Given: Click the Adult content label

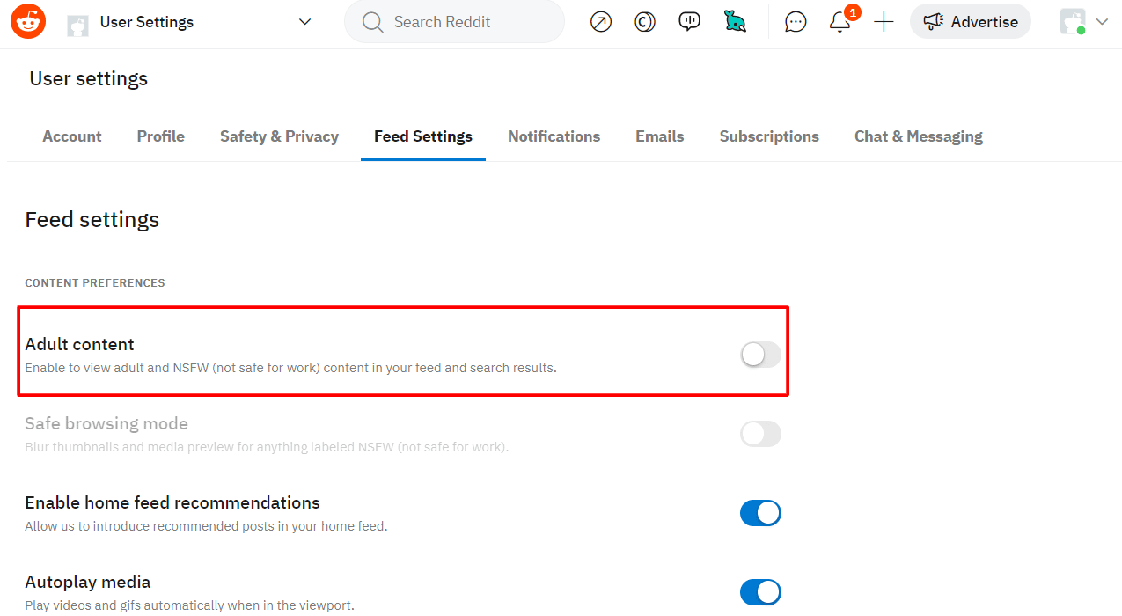Looking at the screenshot, I should [x=79, y=344].
